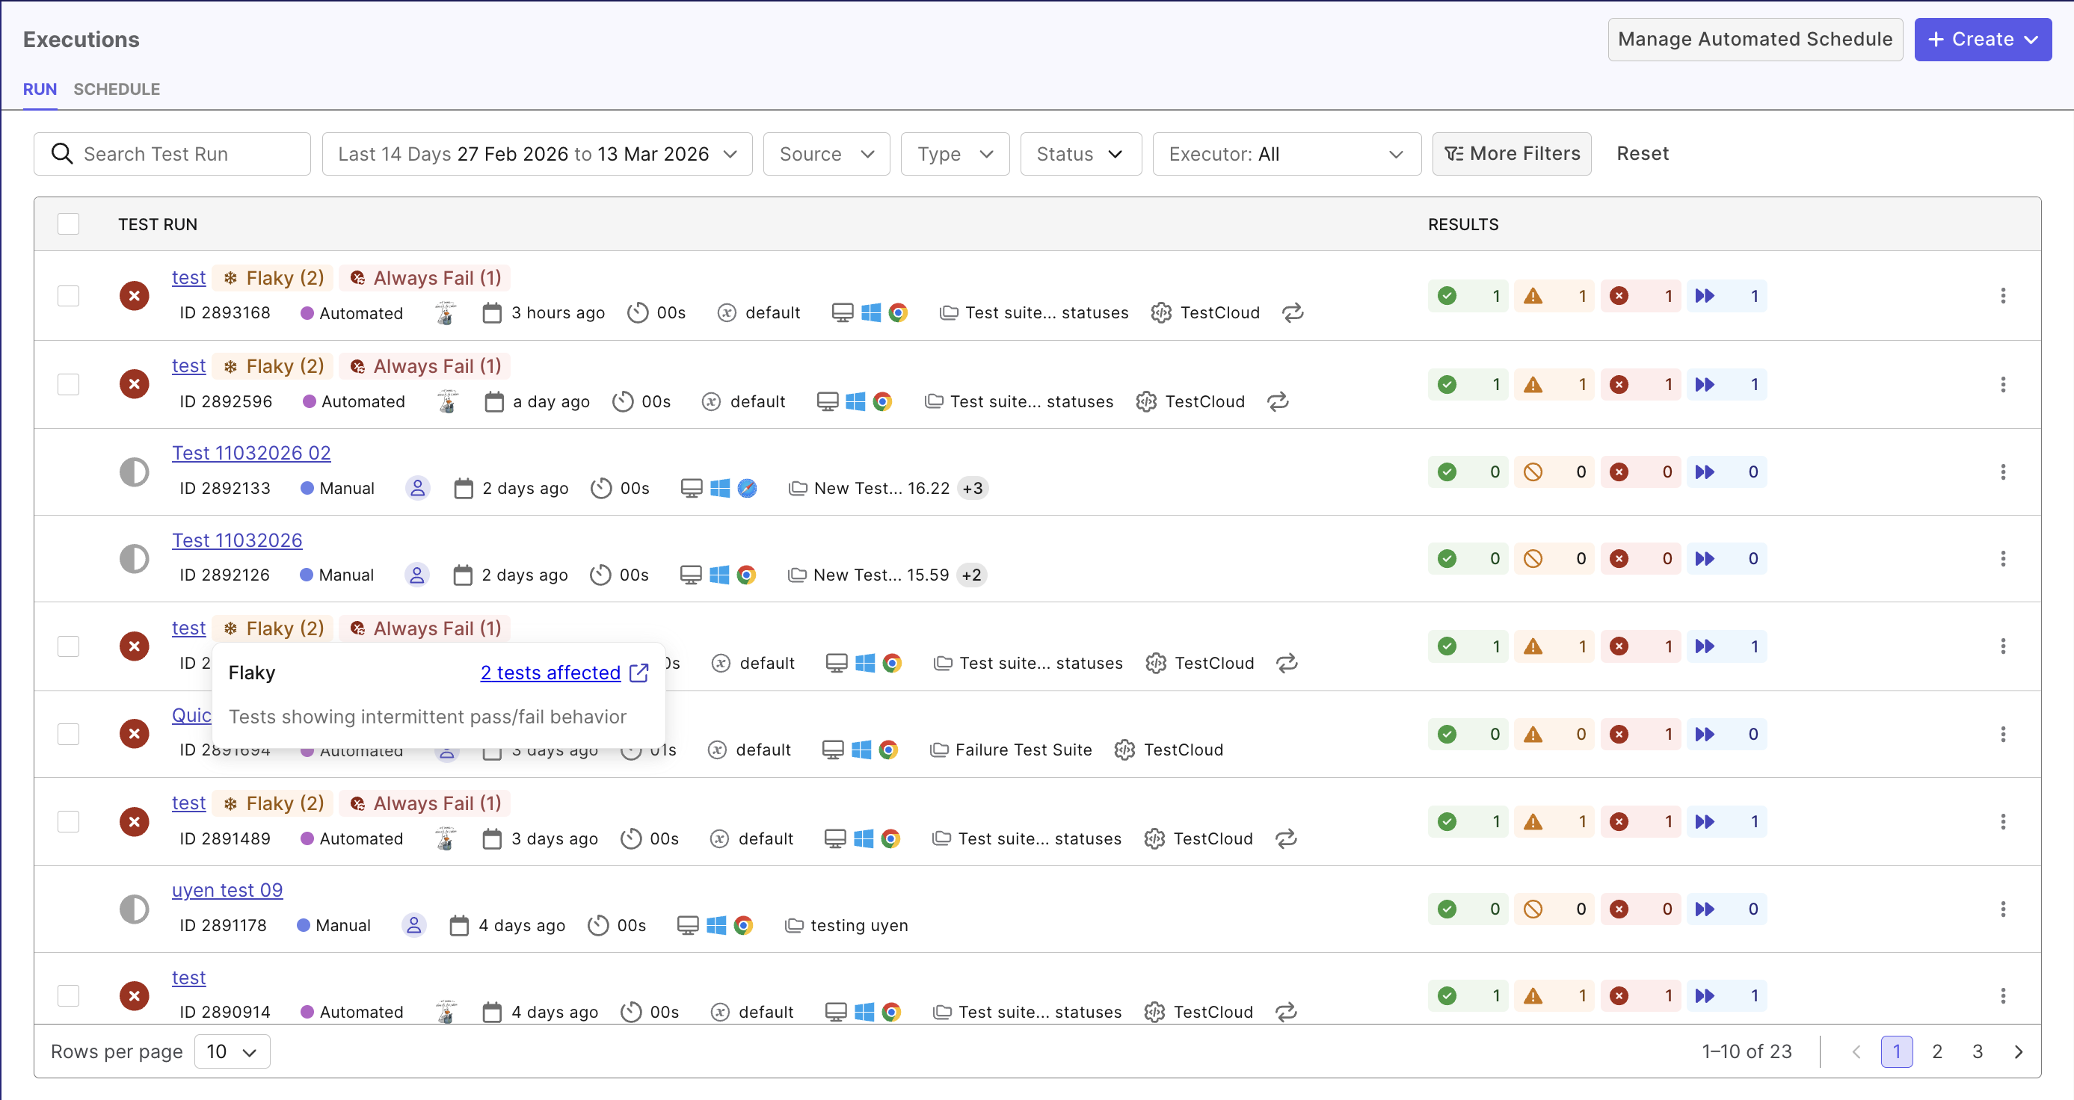
Task: Open the Status filter dropdown
Action: tap(1080, 154)
